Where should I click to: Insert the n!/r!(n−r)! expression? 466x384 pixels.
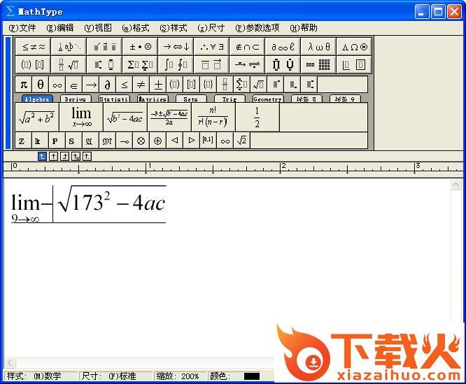[213, 118]
